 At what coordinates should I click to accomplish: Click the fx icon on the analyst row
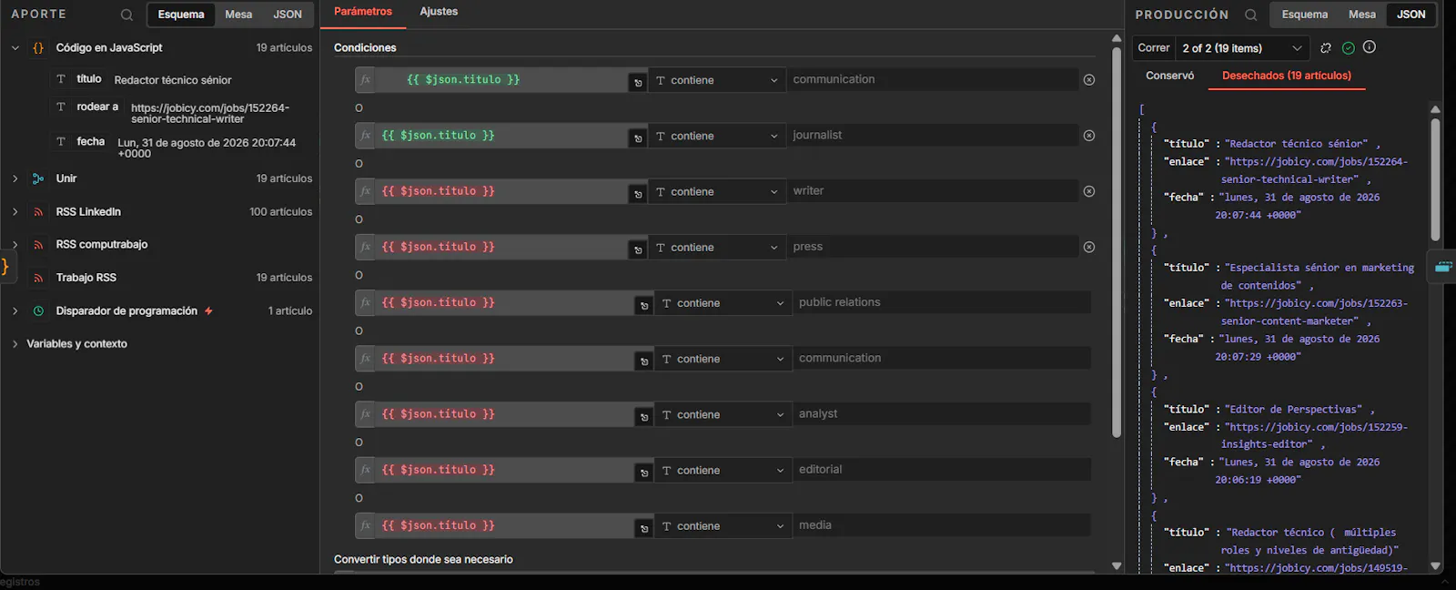pyautogui.click(x=365, y=414)
